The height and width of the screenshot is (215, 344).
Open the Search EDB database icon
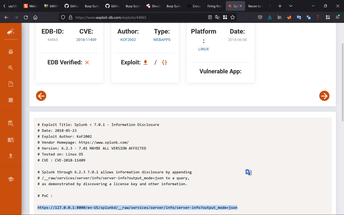[x=11, y=124]
